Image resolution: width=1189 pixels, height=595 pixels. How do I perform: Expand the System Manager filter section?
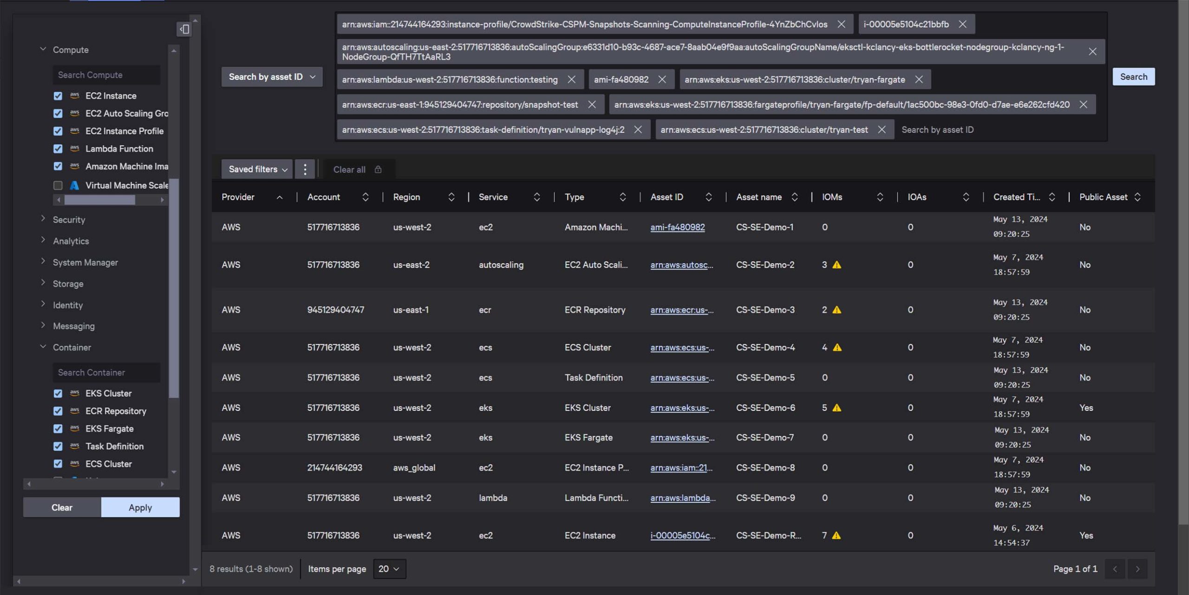(x=43, y=261)
